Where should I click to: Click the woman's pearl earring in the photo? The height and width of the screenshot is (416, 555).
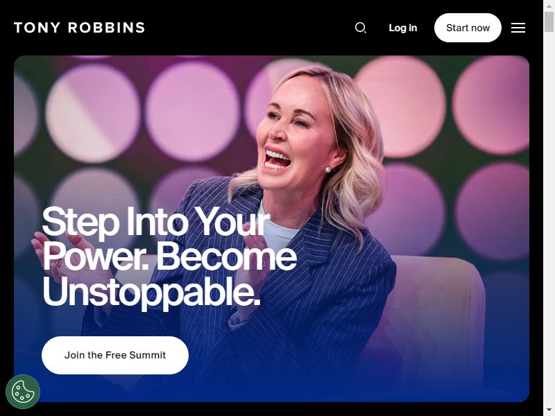(x=327, y=170)
